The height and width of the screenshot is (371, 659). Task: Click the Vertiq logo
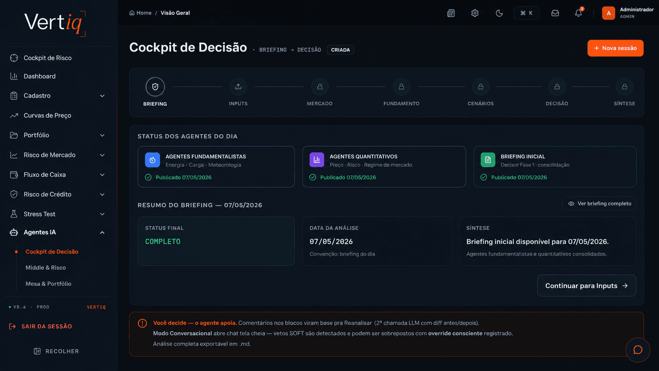pos(55,23)
